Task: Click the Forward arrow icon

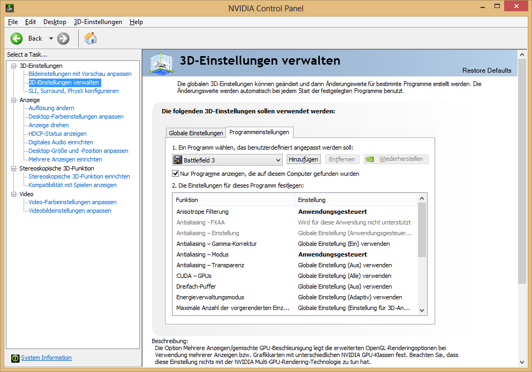Action: (63, 38)
